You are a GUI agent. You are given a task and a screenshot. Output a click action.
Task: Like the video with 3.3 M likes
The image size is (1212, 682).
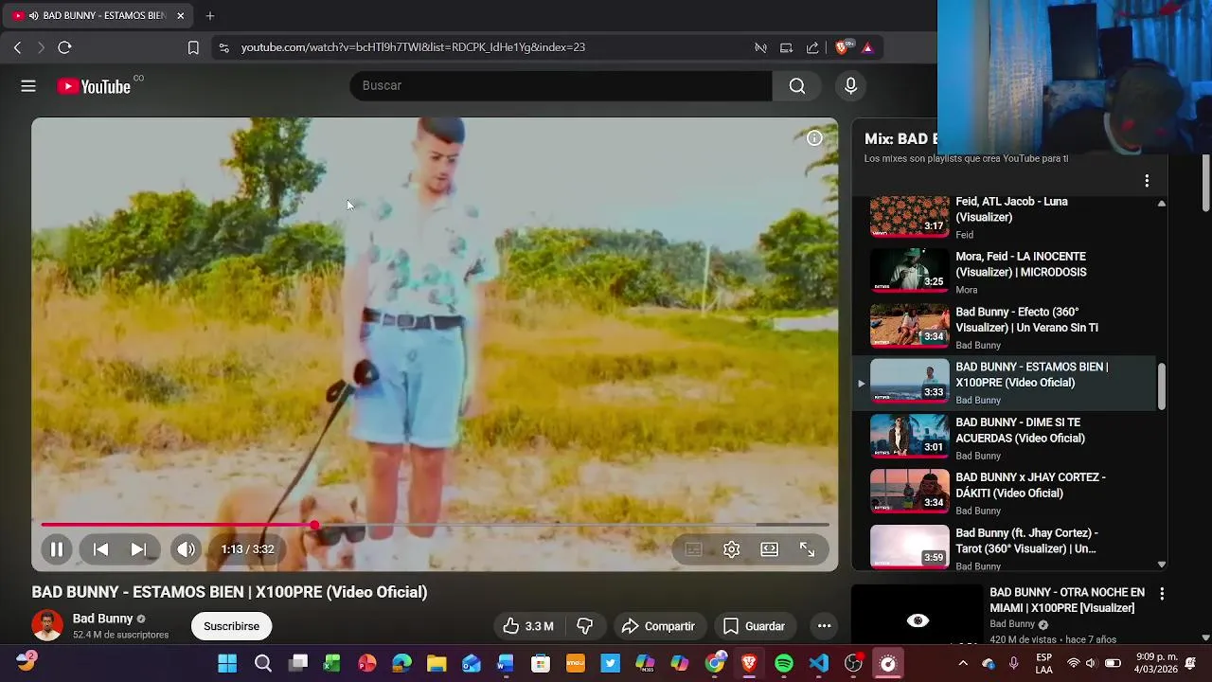(x=528, y=626)
